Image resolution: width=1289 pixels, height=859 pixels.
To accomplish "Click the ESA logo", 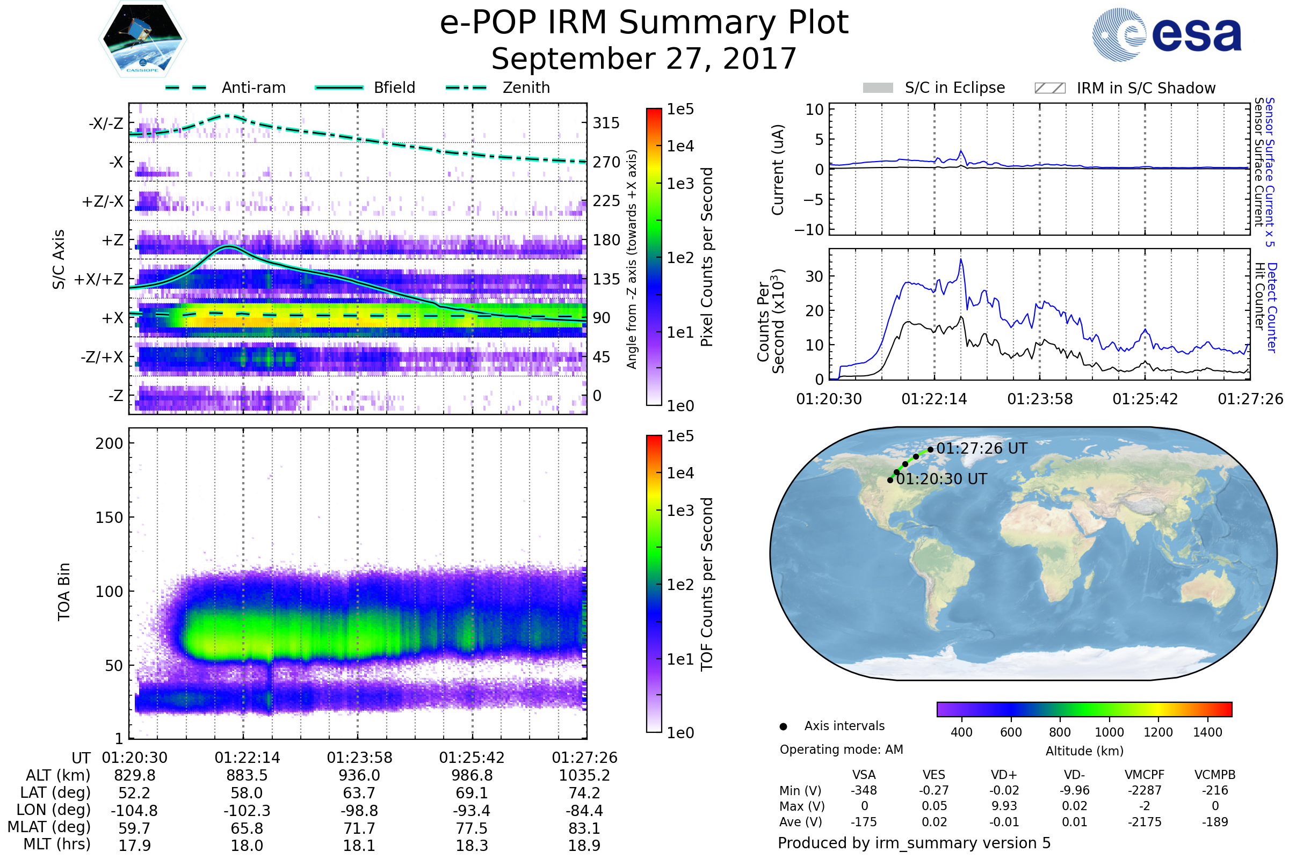I will tap(1166, 34).
